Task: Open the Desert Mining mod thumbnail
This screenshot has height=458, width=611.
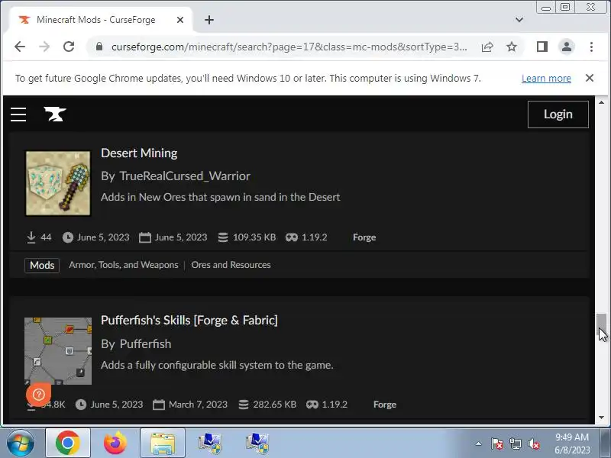Action: coord(58,183)
